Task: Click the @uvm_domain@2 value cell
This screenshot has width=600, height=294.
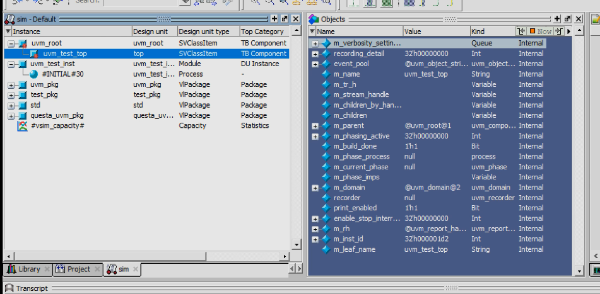Action: (432, 188)
